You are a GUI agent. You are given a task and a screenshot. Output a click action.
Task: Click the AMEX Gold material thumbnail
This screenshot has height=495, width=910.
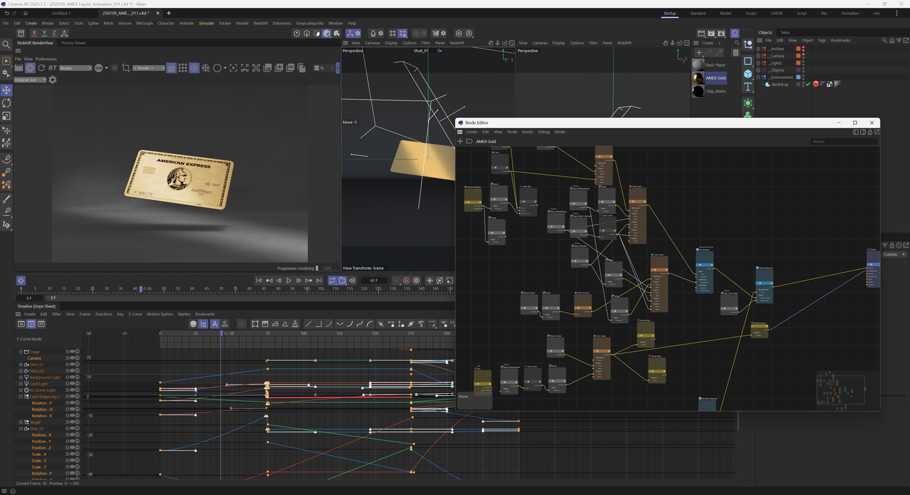(698, 78)
